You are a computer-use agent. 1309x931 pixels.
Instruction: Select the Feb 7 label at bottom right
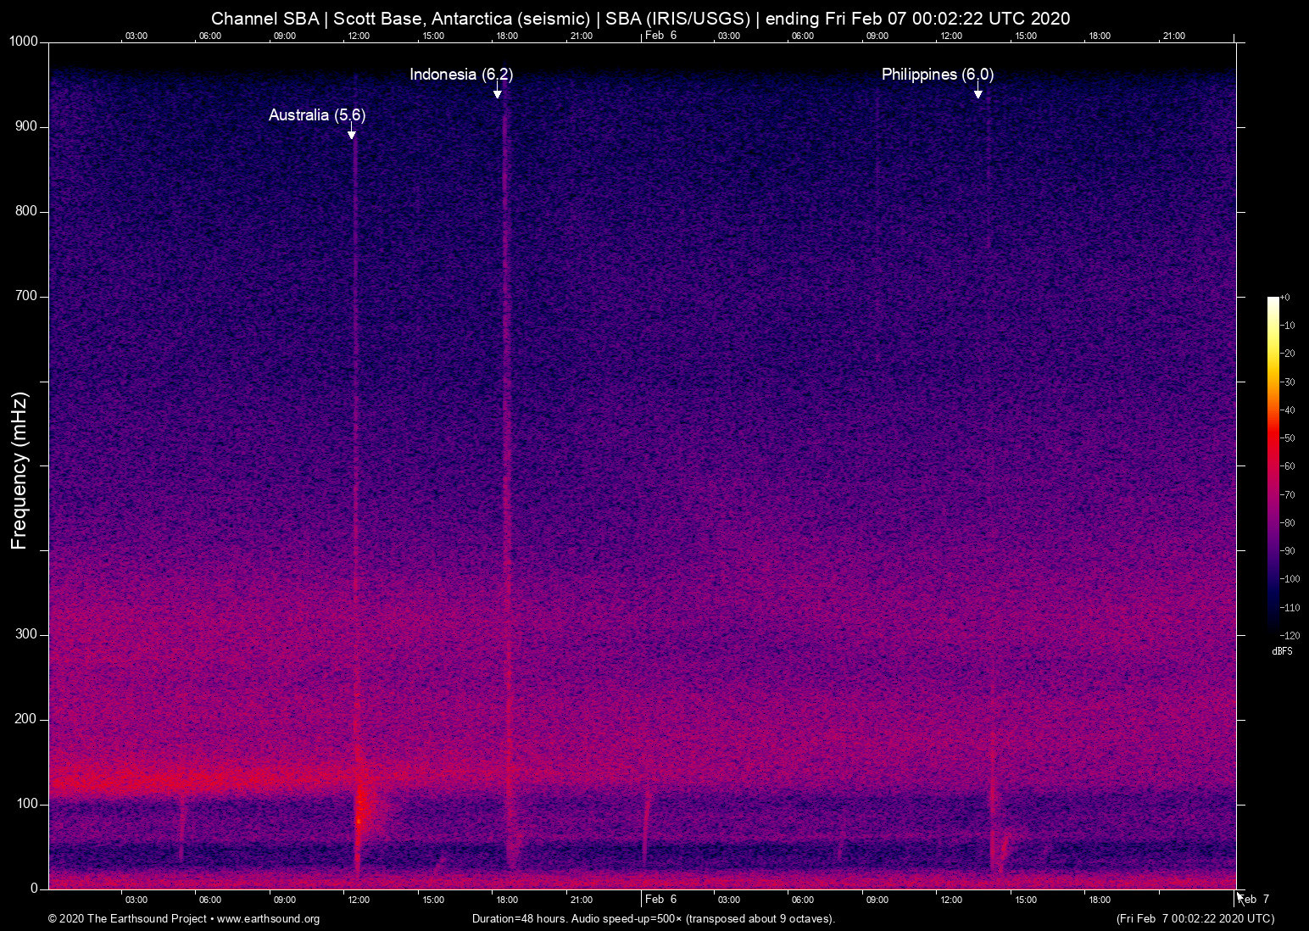click(x=1252, y=900)
